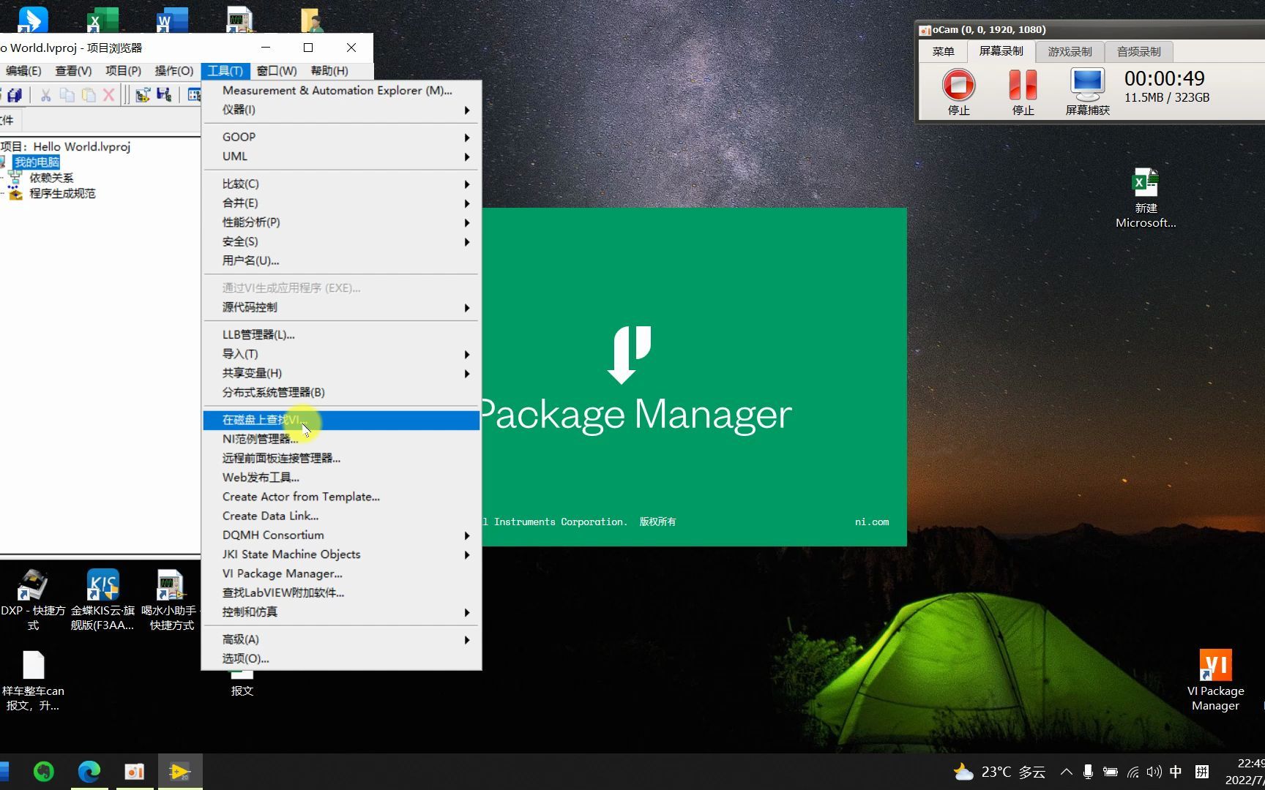Screen dimensions: 1265x790
Task: Open 样车整车can报文 desktop file
Action: pos(33,682)
